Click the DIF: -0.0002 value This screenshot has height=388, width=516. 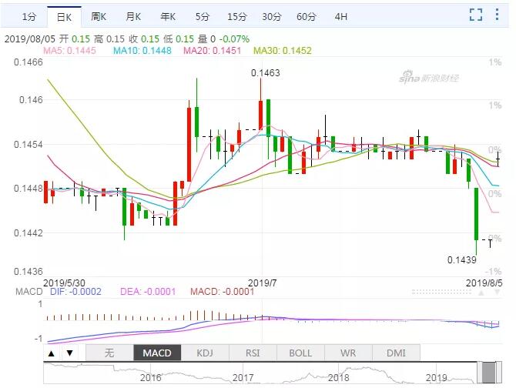75,292
